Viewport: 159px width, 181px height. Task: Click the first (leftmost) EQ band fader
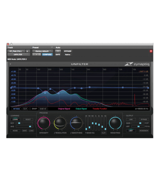point(86,129)
